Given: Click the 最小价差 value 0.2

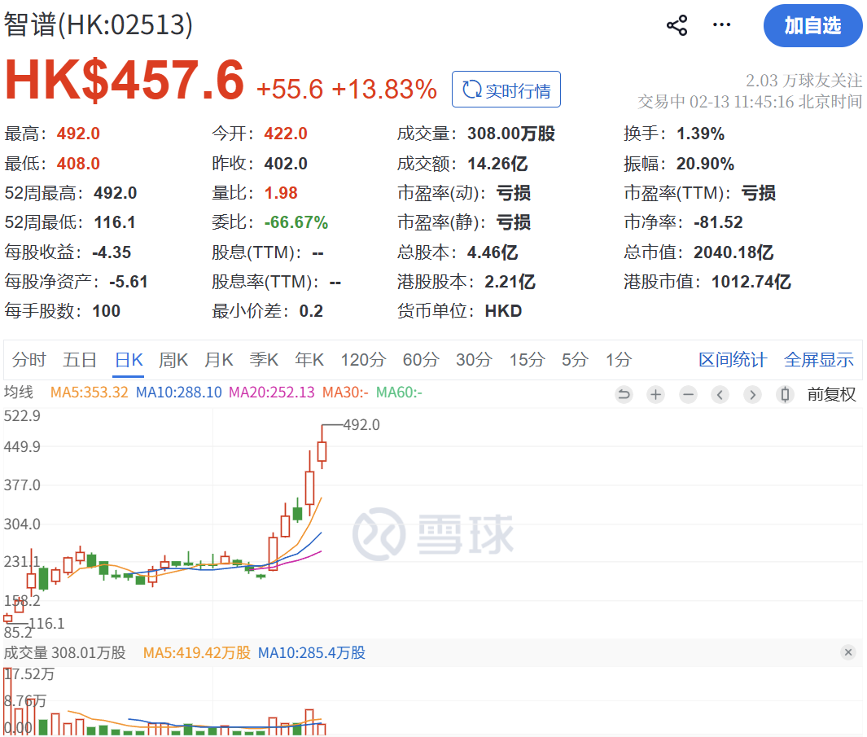Looking at the screenshot, I should [311, 311].
